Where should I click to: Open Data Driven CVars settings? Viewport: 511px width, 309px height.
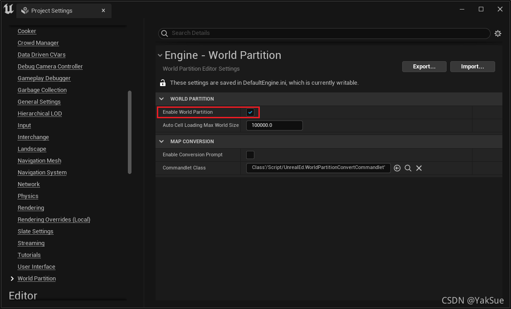coord(41,55)
